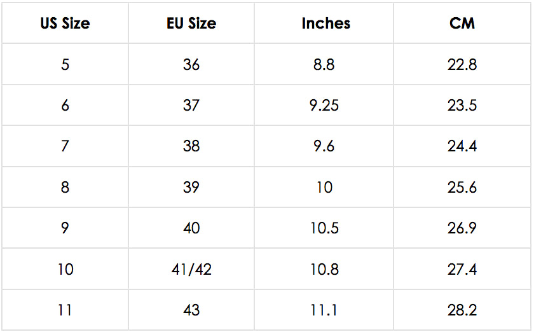Select the US size 5 cell
This screenshot has height=332, width=534.
65,64
